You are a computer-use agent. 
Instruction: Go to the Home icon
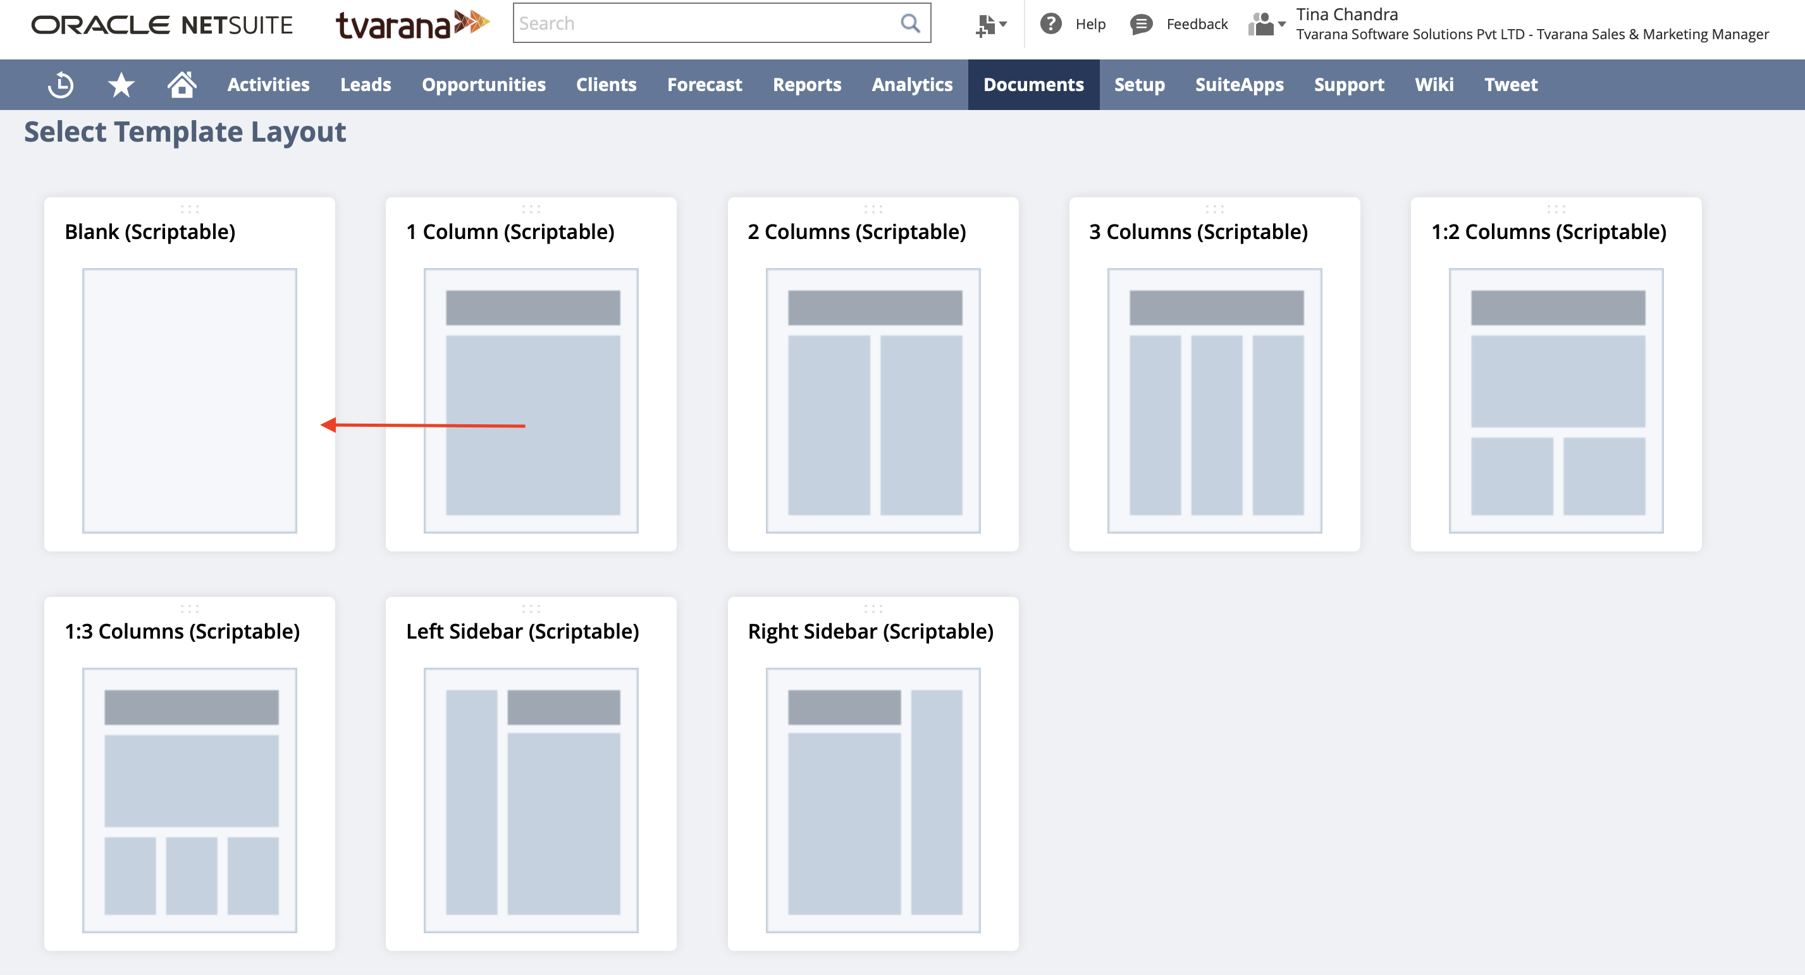pos(182,84)
